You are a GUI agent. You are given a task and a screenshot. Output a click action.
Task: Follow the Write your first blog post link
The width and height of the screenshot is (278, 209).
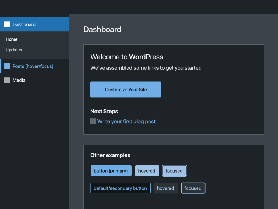pyautogui.click(x=127, y=121)
